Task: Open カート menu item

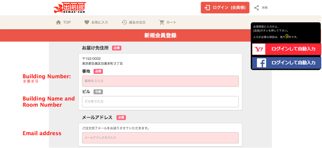Action: click(171, 22)
